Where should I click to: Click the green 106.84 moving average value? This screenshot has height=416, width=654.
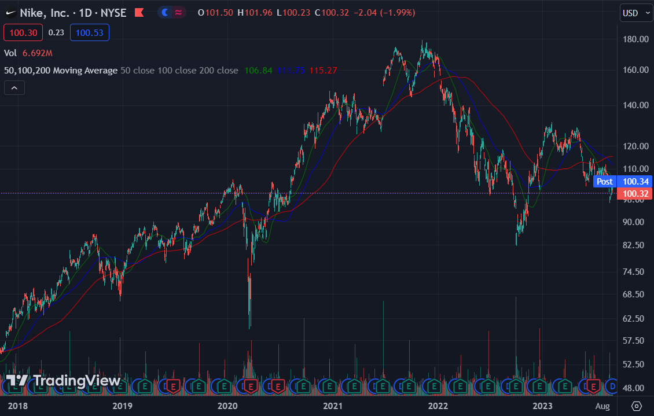(258, 71)
